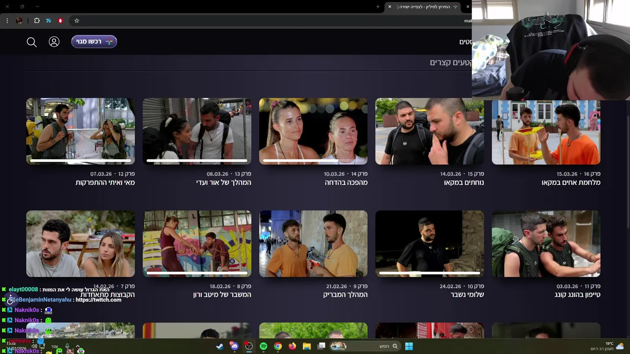The width and height of the screenshot is (630, 354).
Task: Click the date text פרק 13 • 08.03.26
Action: pyautogui.click(x=229, y=174)
